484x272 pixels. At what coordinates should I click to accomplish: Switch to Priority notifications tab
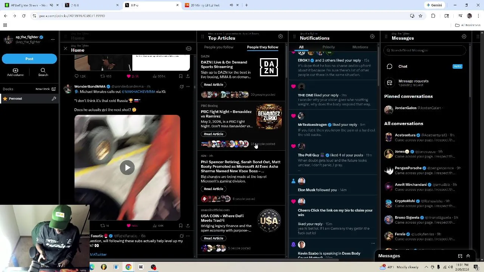329,47
